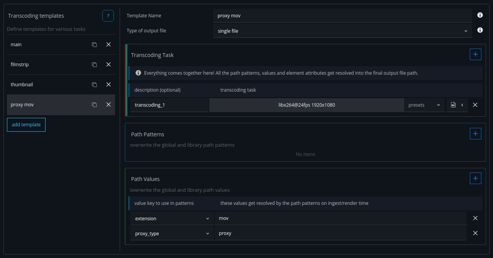Add a new Path Values entry
This screenshot has width=493, height=258.
coord(475,179)
